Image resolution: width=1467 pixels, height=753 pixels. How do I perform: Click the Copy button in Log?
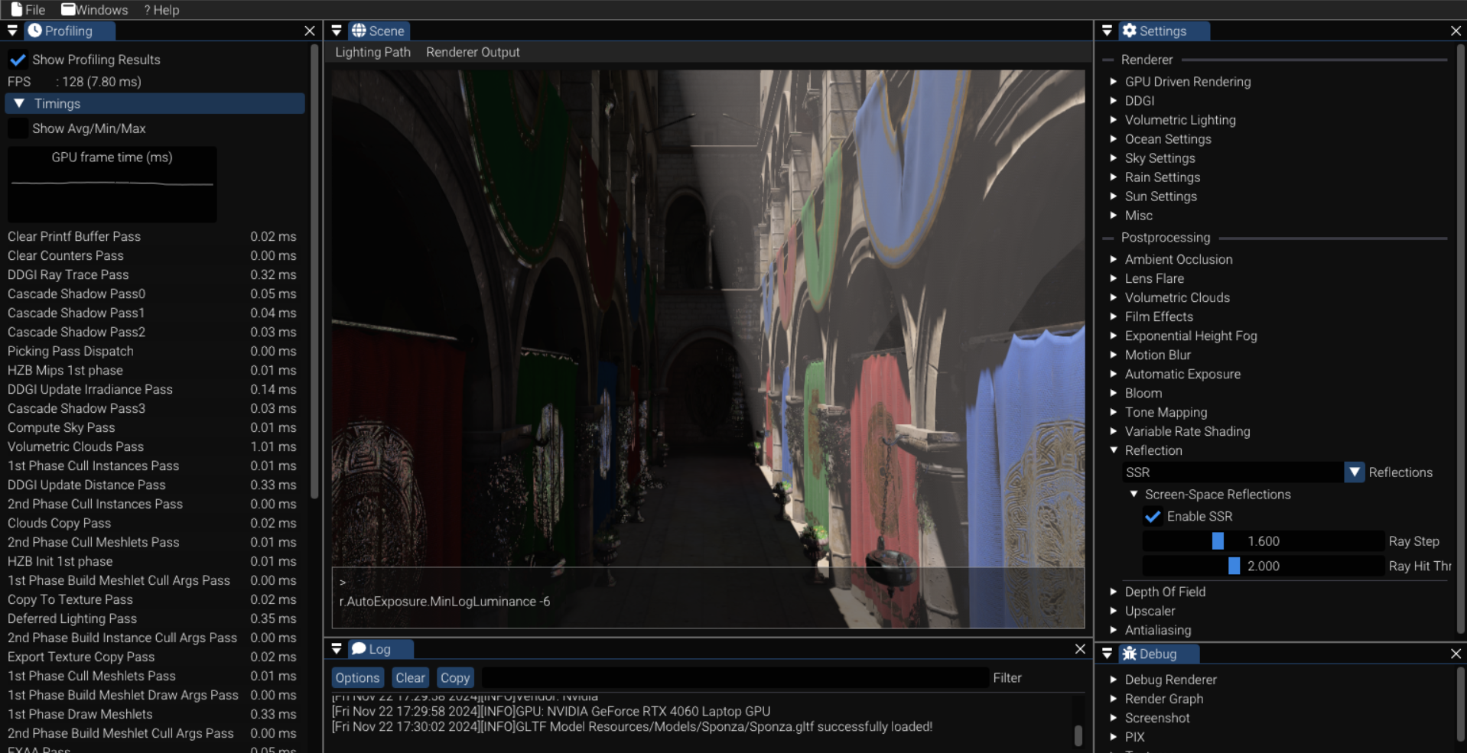454,677
